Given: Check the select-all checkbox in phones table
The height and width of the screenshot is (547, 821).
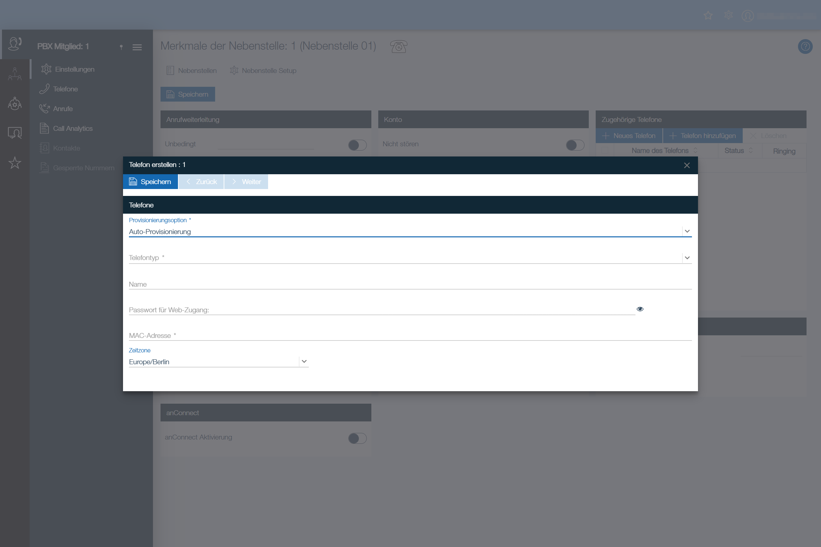Looking at the screenshot, I should click(605, 150).
